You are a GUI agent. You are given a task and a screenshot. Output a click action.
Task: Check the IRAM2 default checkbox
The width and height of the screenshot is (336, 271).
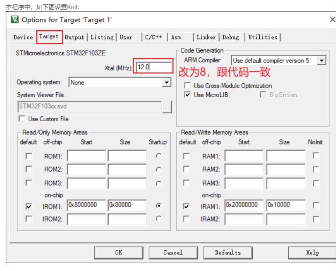click(x=187, y=219)
